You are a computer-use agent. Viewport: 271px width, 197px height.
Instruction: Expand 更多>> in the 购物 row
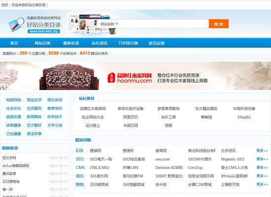pyautogui.click(x=262, y=184)
